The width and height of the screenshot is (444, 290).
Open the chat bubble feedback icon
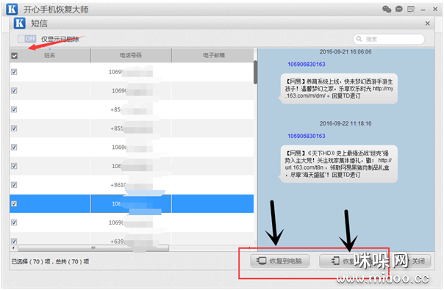(399, 10)
